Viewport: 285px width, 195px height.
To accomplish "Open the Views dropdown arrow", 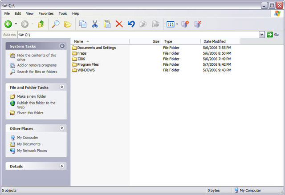I will coord(177,24).
